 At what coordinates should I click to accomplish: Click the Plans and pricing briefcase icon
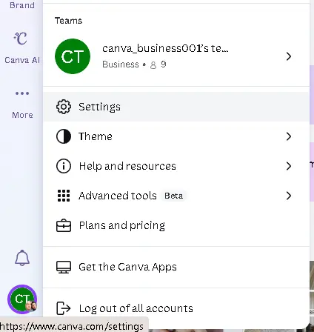(64, 225)
